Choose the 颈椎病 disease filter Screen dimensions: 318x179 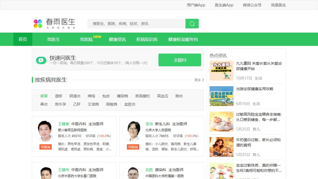(x=112, y=104)
